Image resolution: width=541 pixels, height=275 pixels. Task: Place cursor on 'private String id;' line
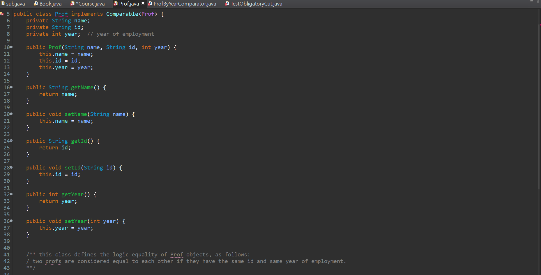coord(55,27)
